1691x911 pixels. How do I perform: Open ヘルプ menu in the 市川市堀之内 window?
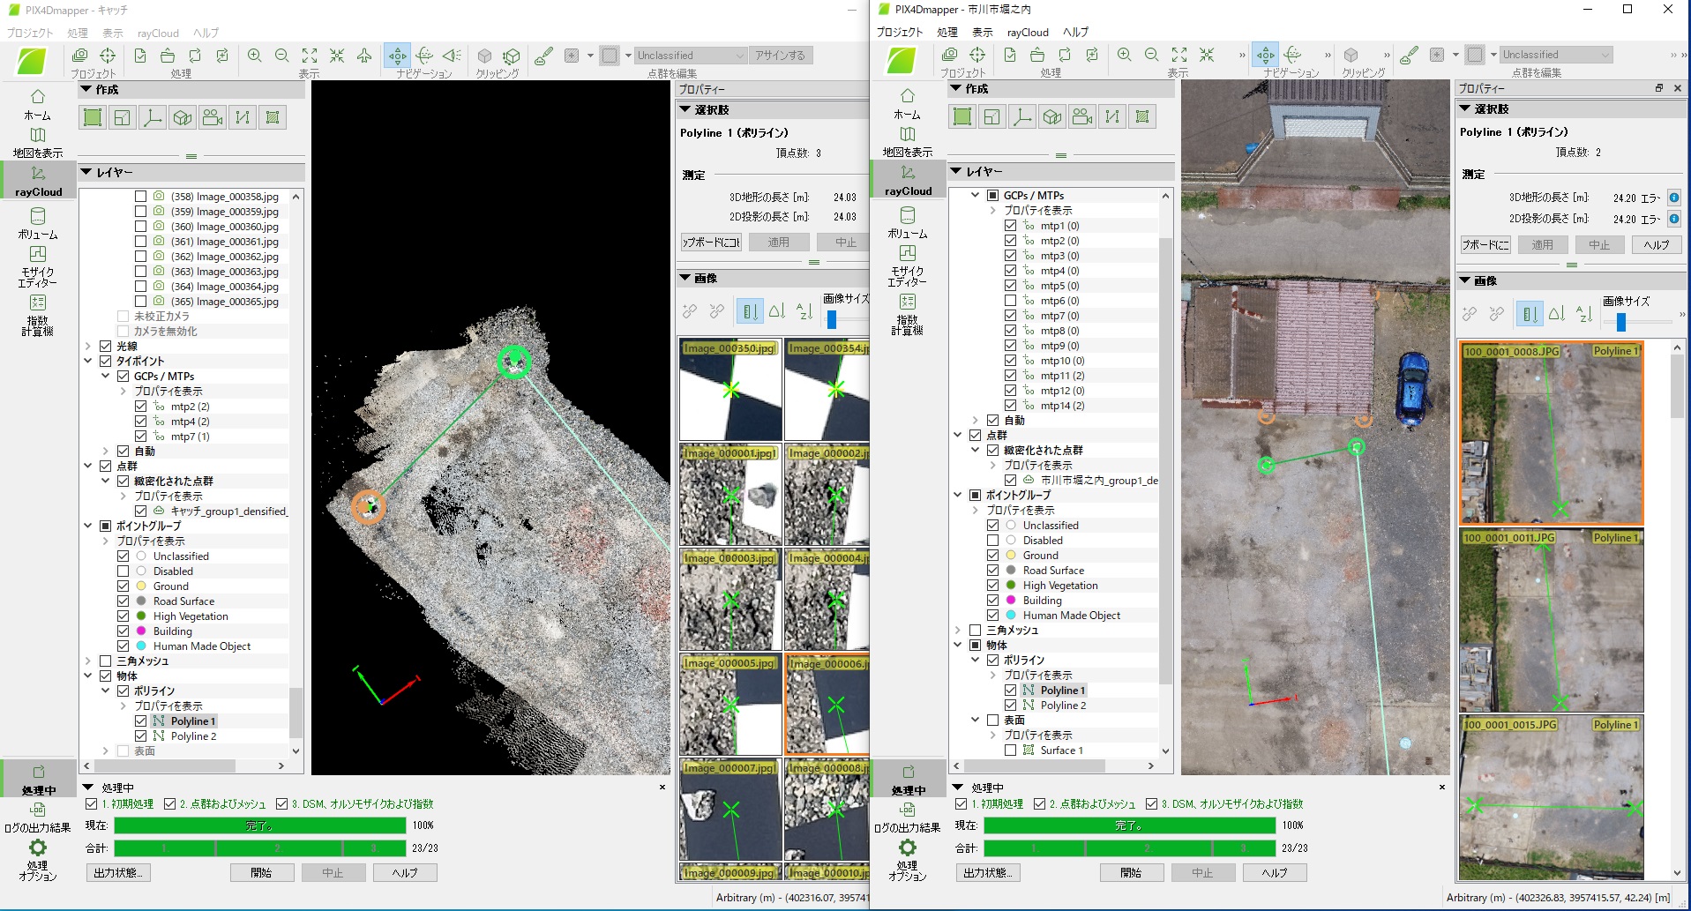[x=1075, y=33]
